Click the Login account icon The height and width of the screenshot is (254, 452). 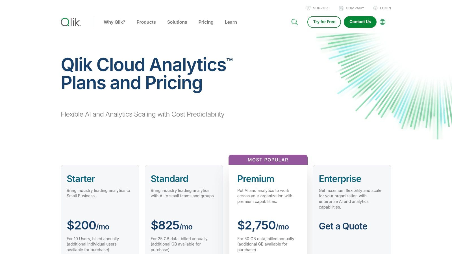pyautogui.click(x=375, y=8)
